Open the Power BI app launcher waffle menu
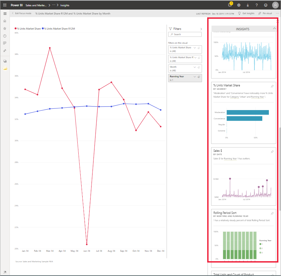Viewport: 281px width, 276px height. coord(5,5)
